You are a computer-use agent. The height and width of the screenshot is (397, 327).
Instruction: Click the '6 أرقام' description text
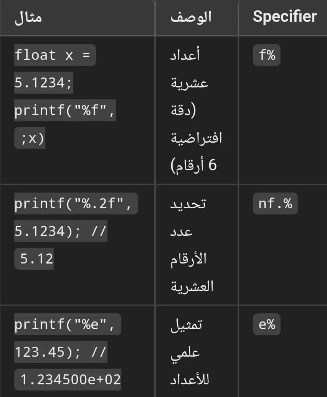click(x=194, y=165)
